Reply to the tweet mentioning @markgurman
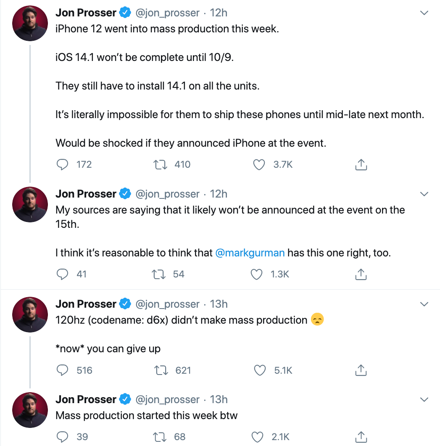This screenshot has width=440, height=446. coord(62,274)
